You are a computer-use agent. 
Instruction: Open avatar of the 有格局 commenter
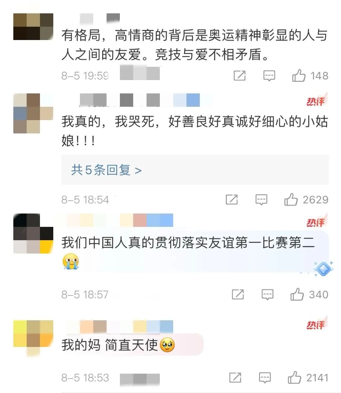tap(33, 27)
